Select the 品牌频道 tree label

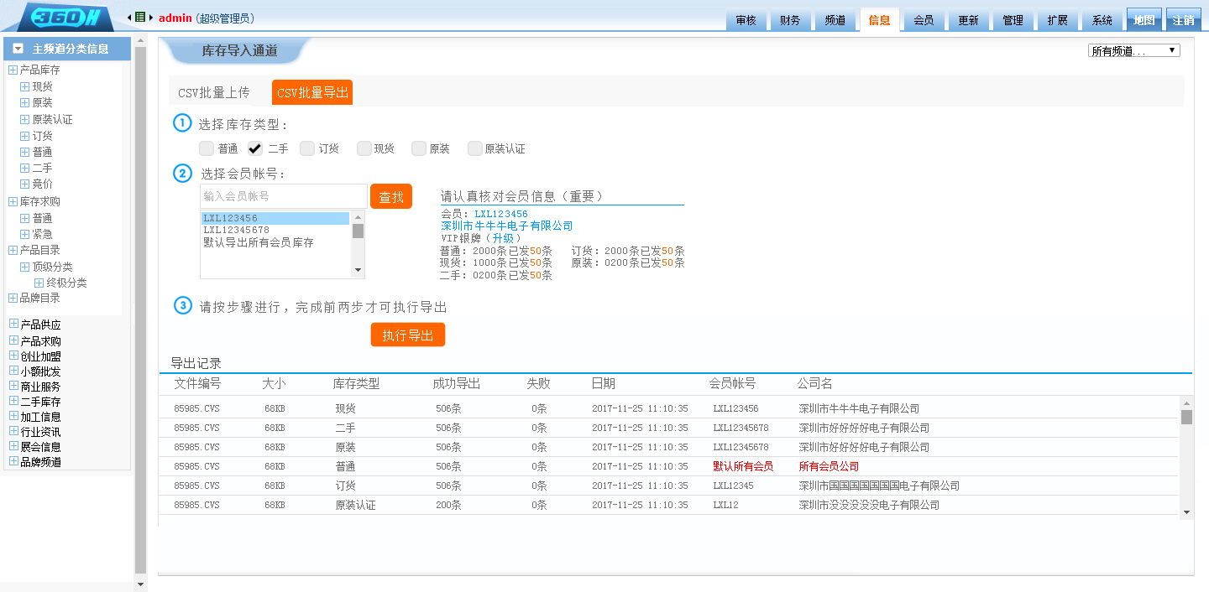click(x=40, y=462)
